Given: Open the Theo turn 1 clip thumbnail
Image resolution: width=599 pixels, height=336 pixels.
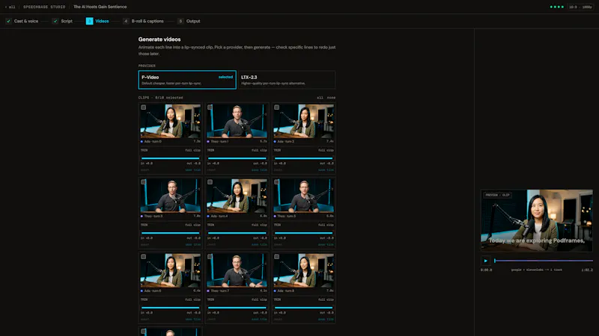Looking at the screenshot, I should [237, 121].
